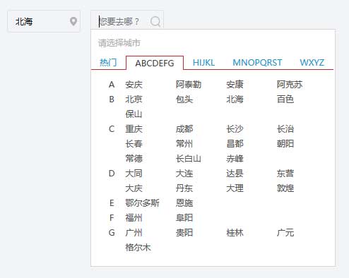Pick the city 保山

134,114
